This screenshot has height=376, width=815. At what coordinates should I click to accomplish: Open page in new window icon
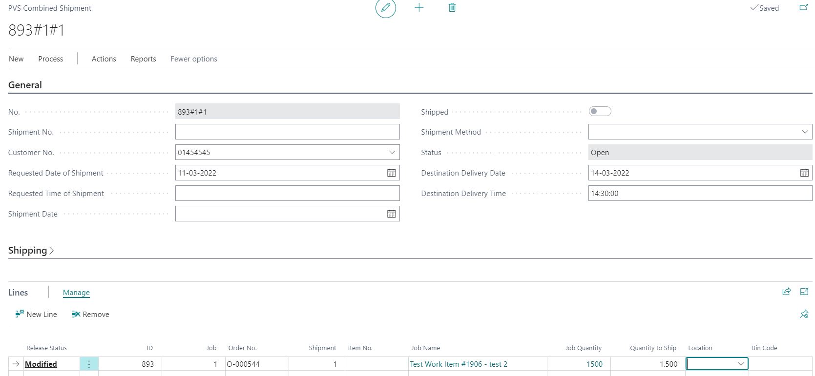(x=803, y=7)
